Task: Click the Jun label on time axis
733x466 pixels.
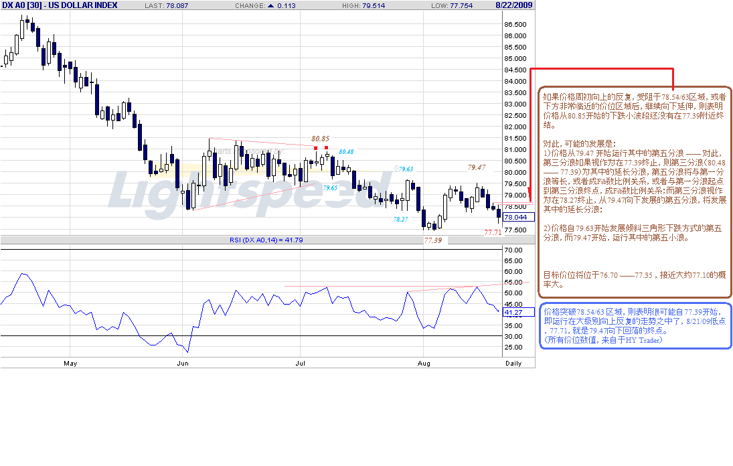Action: point(183,363)
